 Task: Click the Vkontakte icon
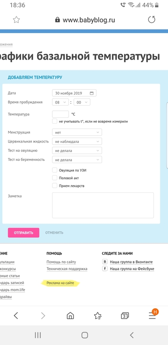(x=105, y=262)
